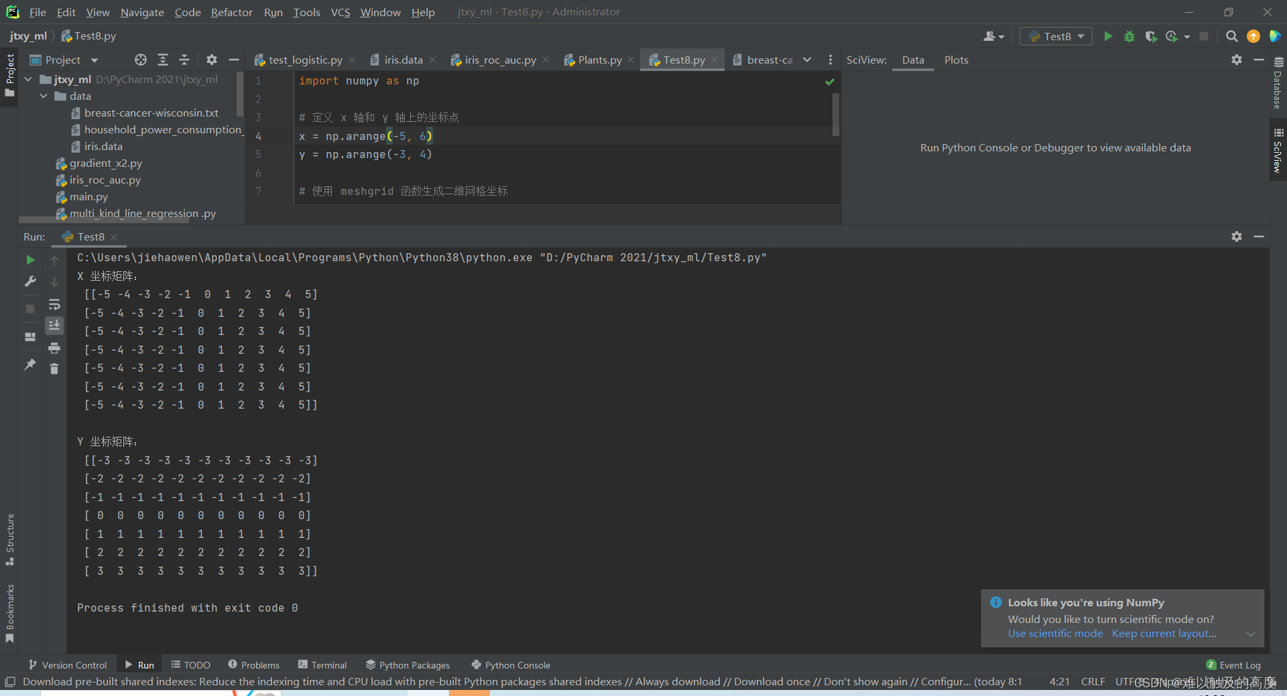This screenshot has height=696, width=1287.
Task: Open the Test8 run configuration dropdown
Action: point(1056,36)
